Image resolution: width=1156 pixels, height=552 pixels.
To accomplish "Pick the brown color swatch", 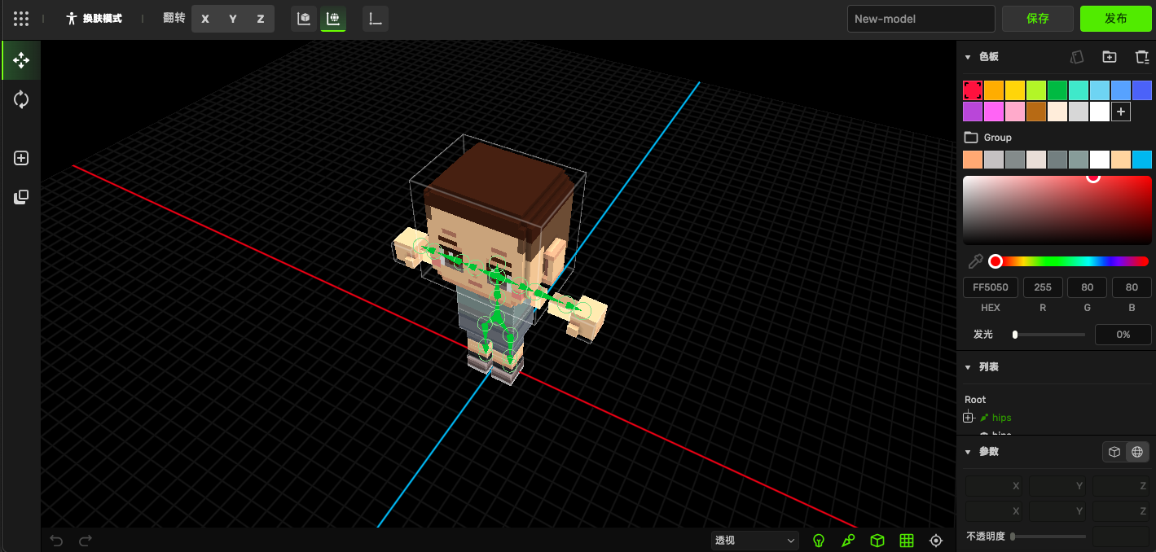I will [1036, 112].
